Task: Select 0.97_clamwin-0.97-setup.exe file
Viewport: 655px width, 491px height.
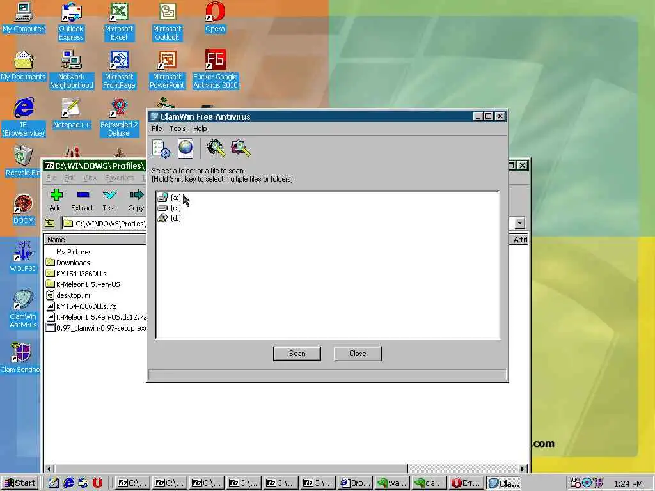Action: click(x=96, y=328)
